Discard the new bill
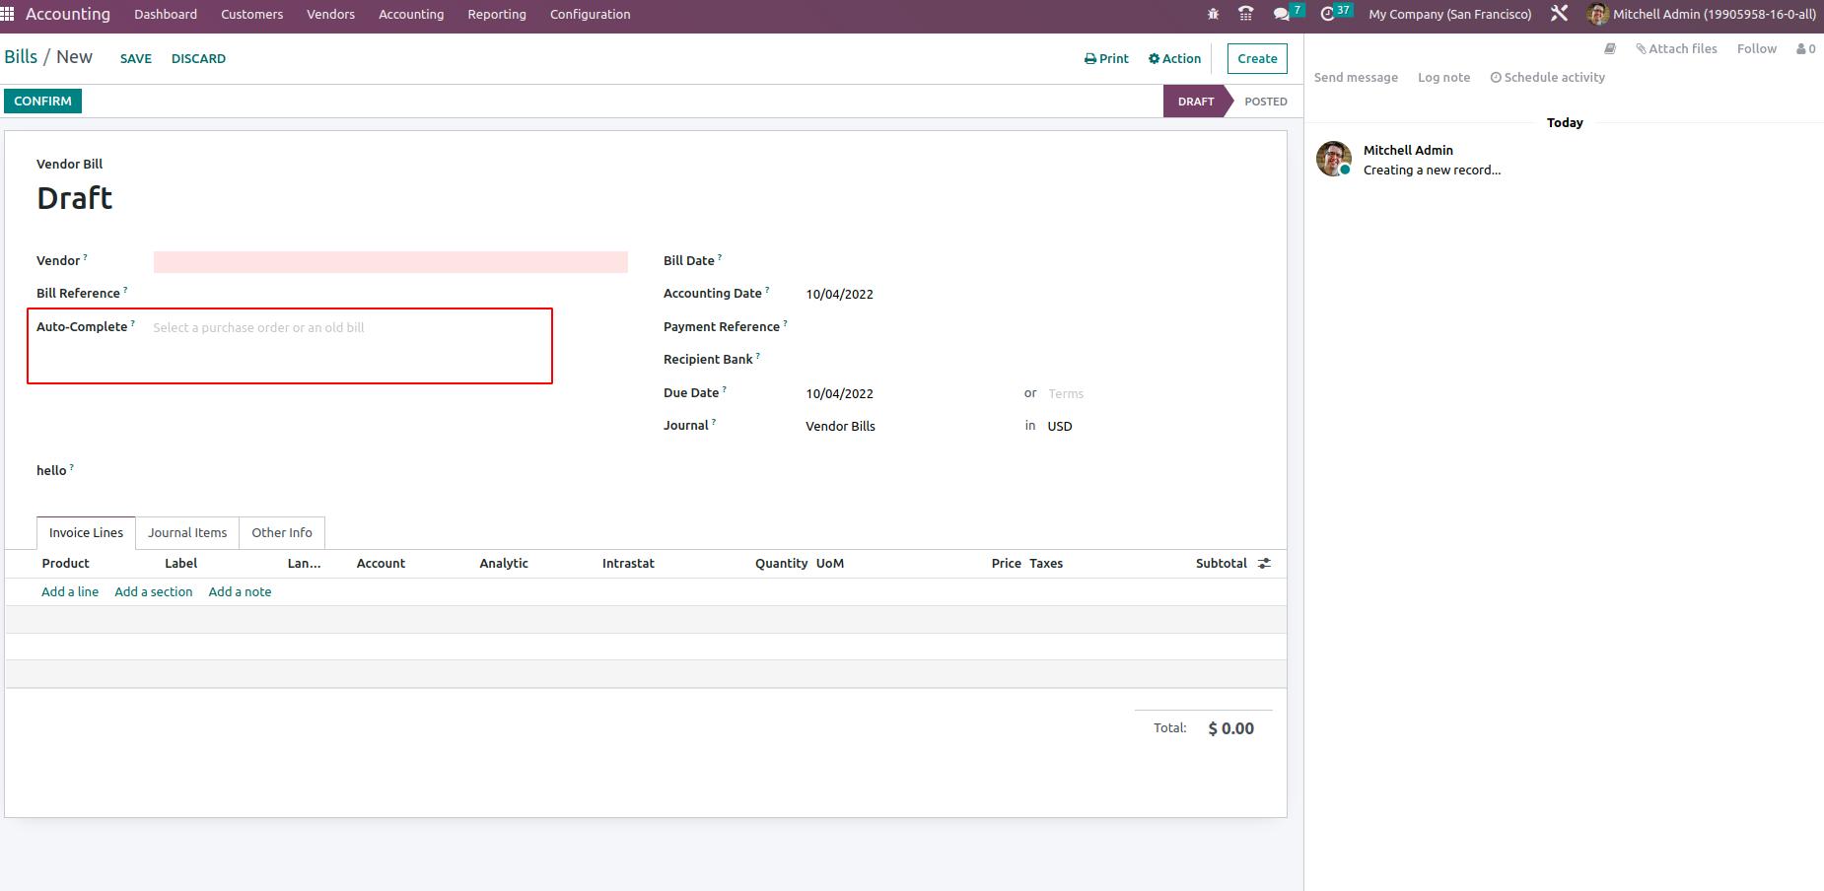Screen dimensions: 1824x891 pyautogui.click(x=198, y=58)
